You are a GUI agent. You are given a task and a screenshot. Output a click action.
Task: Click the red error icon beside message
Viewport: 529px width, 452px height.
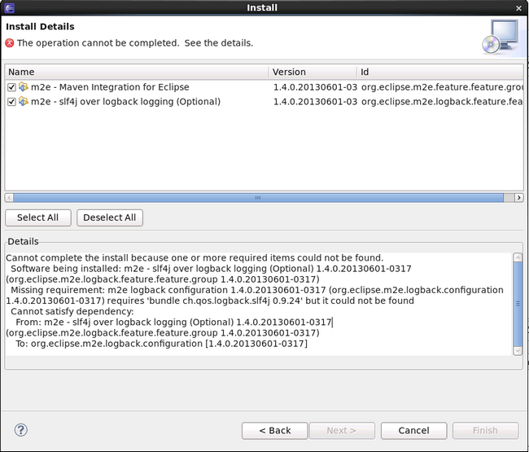coord(10,43)
